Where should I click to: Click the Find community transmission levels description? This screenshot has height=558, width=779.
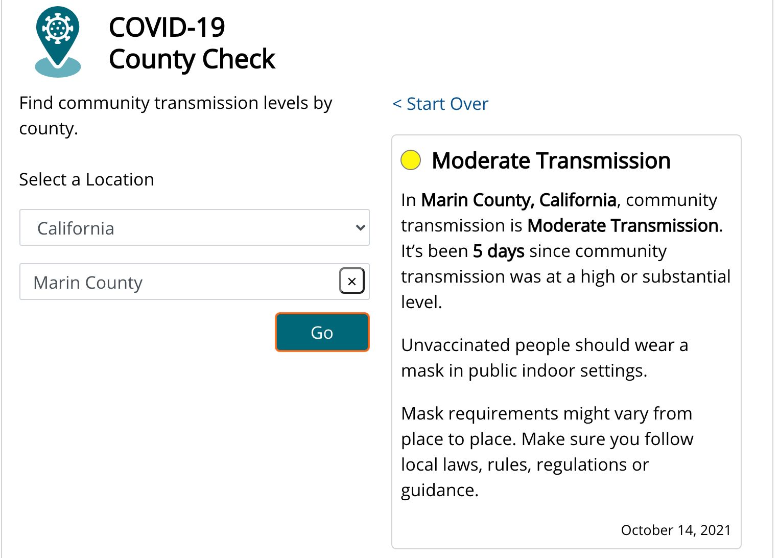point(176,115)
